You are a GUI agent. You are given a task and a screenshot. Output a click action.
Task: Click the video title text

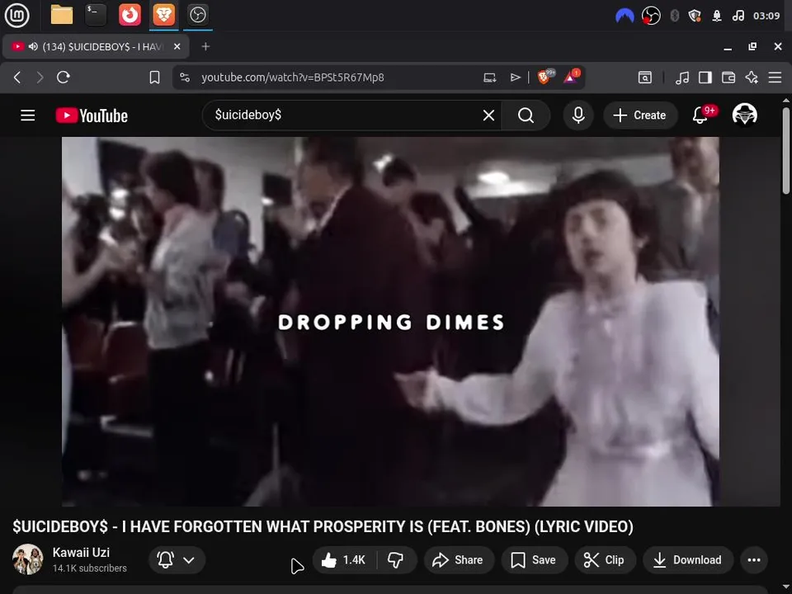click(x=323, y=526)
